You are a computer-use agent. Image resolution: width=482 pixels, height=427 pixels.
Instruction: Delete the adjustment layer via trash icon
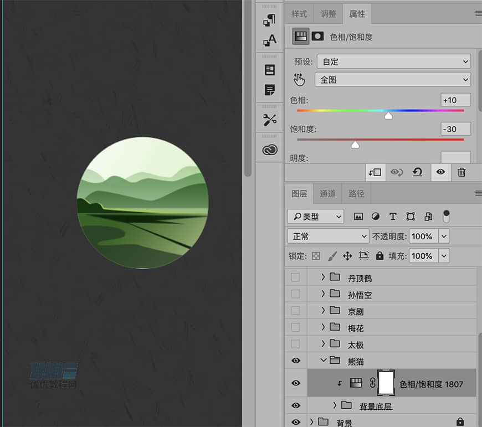click(462, 172)
